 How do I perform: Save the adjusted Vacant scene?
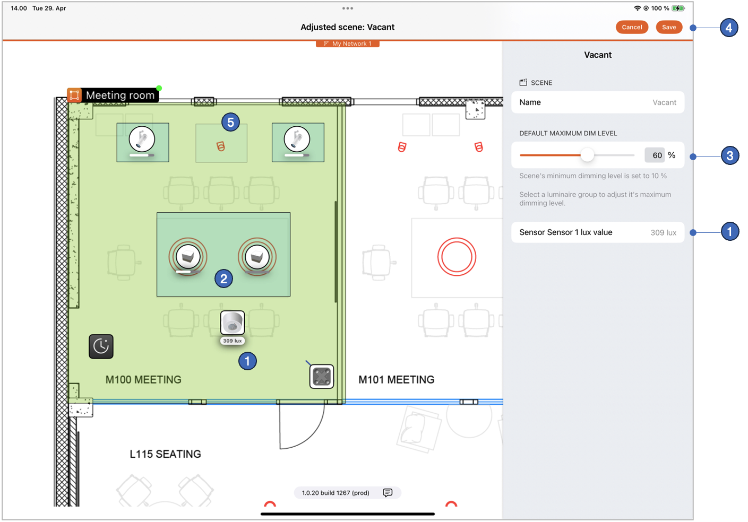(x=669, y=27)
